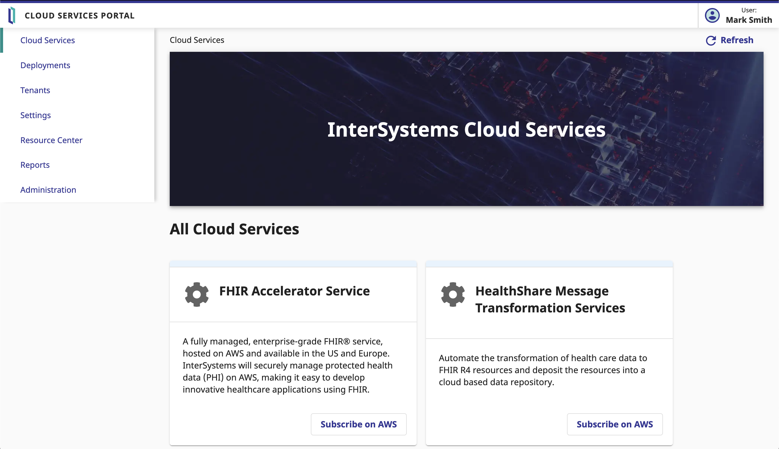This screenshot has width=779, height=449.
Task: Expand the Reports navigation section
Action: (x=35, y=165)
